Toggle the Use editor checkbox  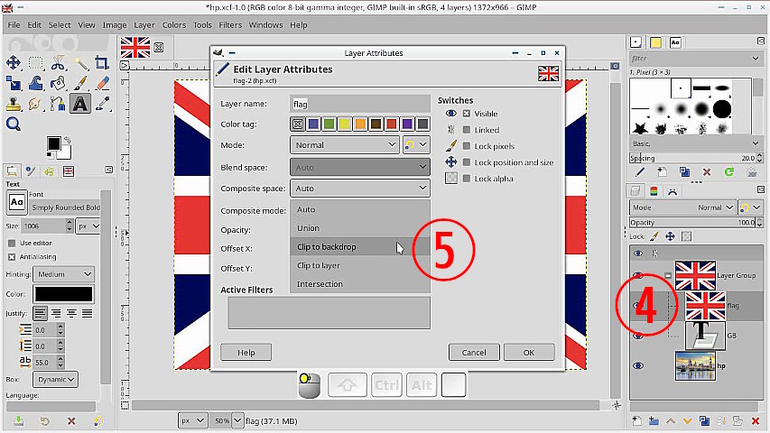click(x=12, y=243)
